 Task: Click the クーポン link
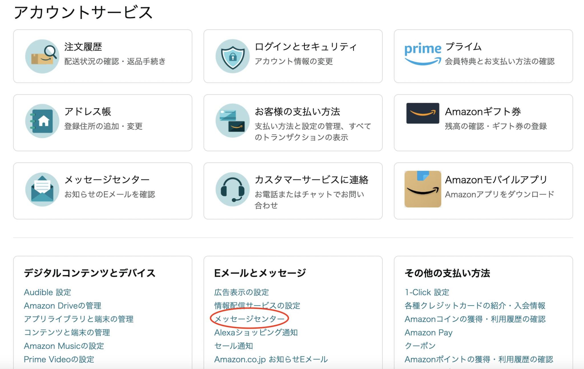420,346
